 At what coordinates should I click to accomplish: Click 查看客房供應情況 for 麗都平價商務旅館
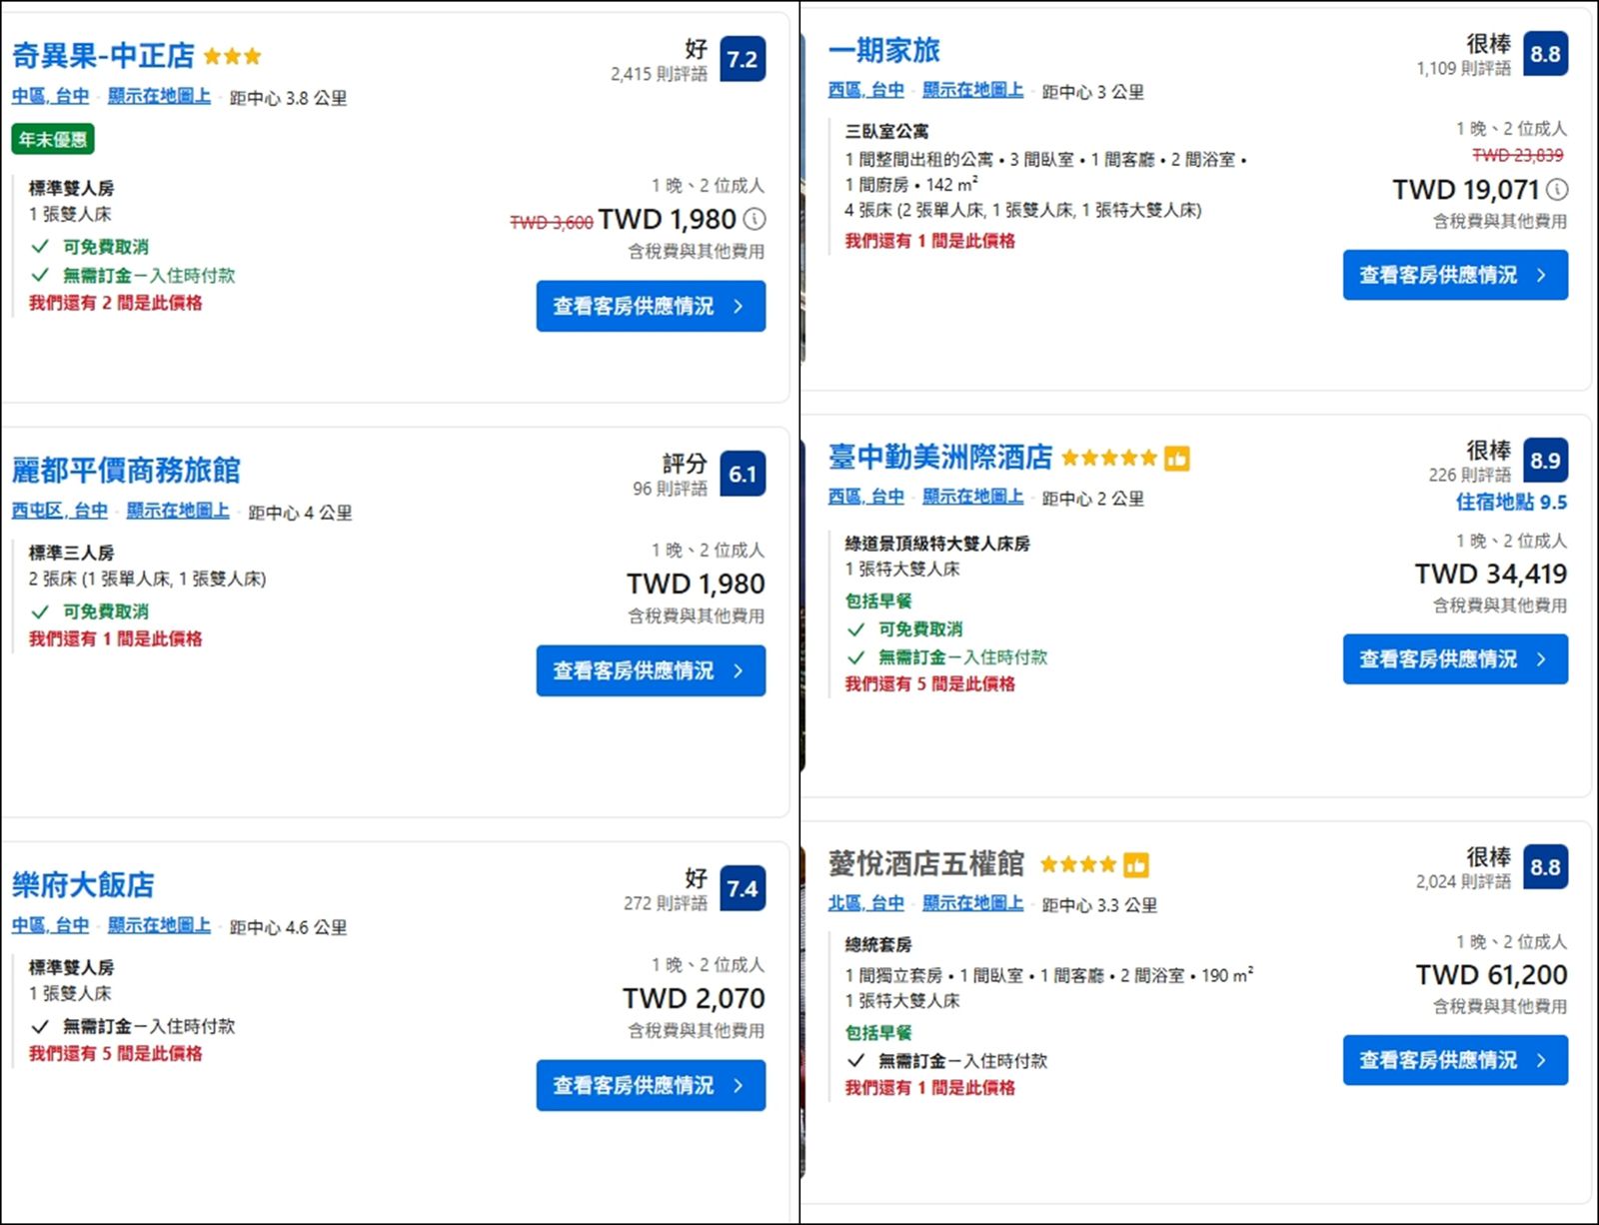coord(650,670)
